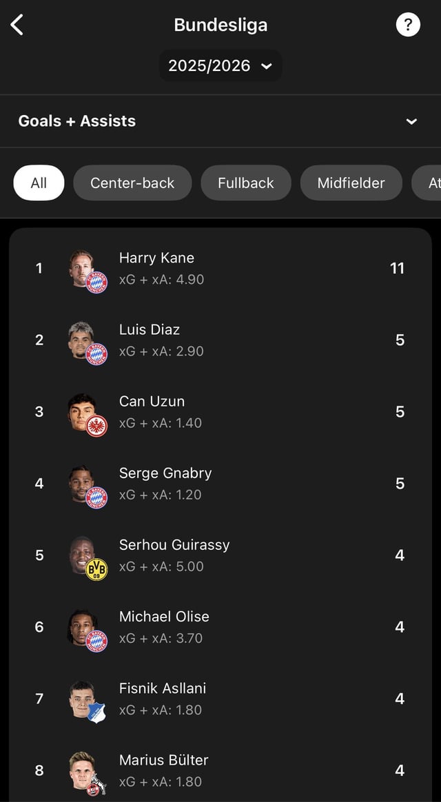Open Serhou Guirassy's player name
The width and height of the screenshot is (441, 802).
coord(174,545)
